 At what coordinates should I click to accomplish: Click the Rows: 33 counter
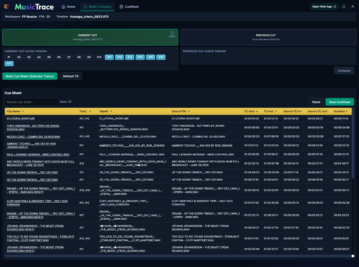click(66, 102)
